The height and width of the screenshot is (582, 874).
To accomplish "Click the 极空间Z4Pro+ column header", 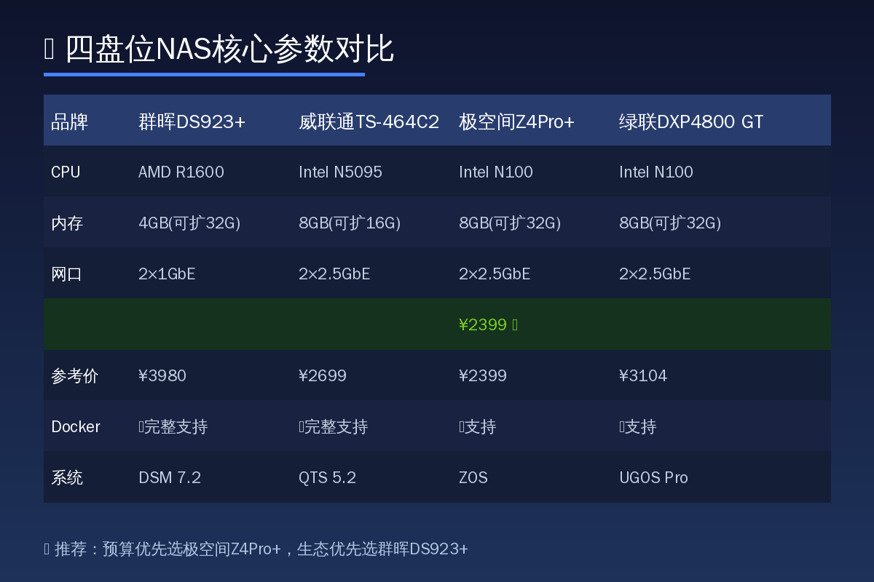I will [x=517, y=121].
